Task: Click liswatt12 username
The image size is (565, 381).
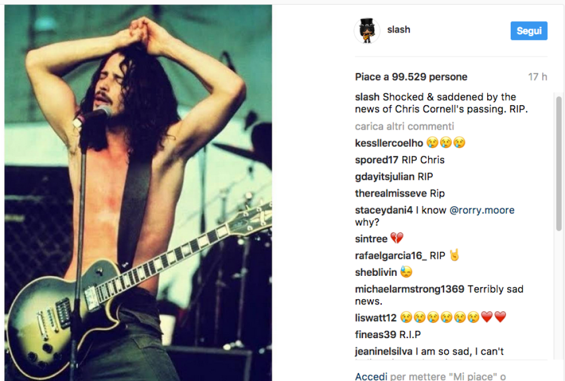Action: point(376,318)
